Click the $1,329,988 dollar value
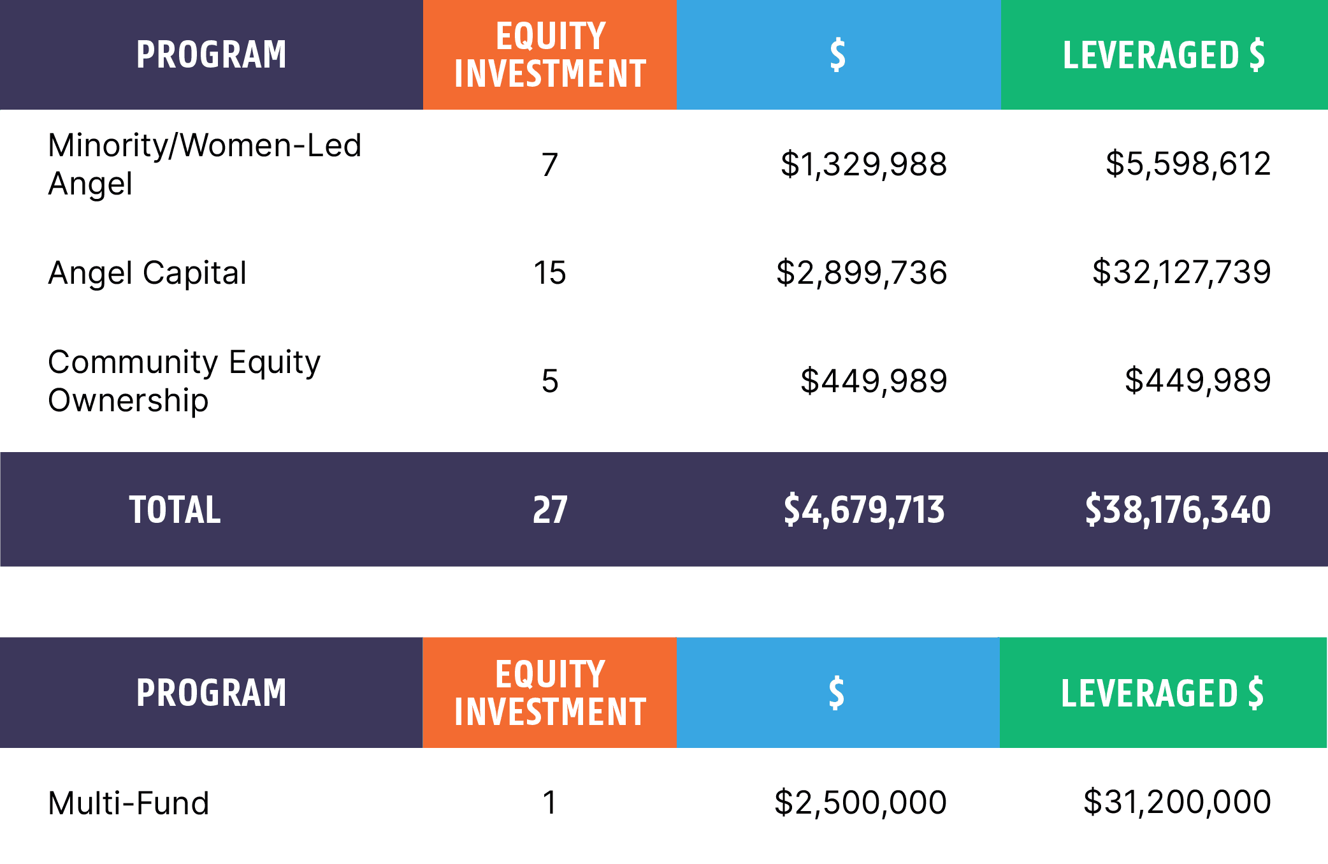Image resolution: width=1328 pixels, height=864 pixels. click(864, 164)
